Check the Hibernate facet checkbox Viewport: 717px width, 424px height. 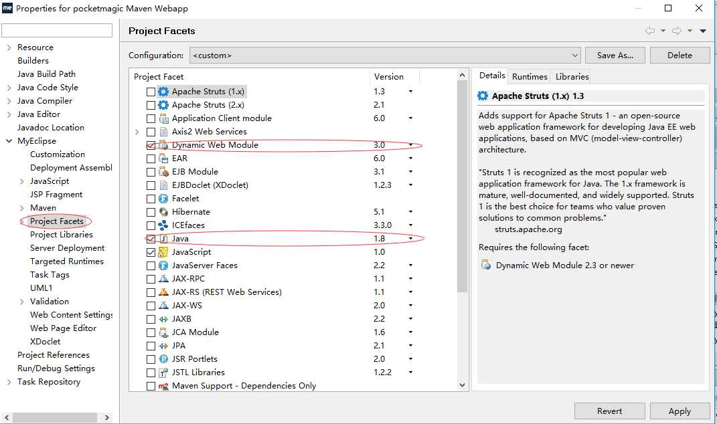point(151,212)
